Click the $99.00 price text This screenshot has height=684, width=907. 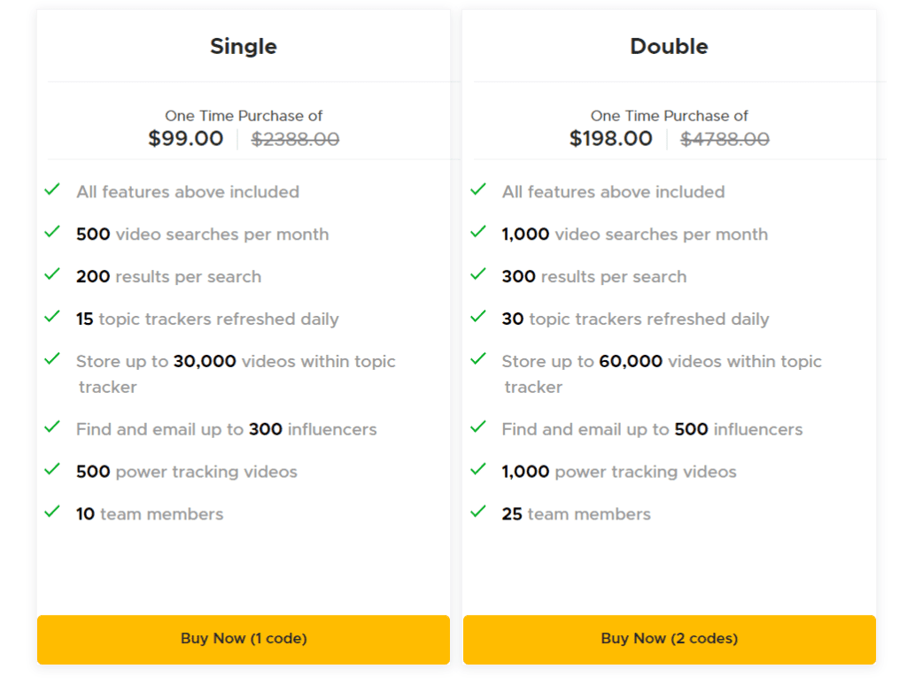click(186, 138)
